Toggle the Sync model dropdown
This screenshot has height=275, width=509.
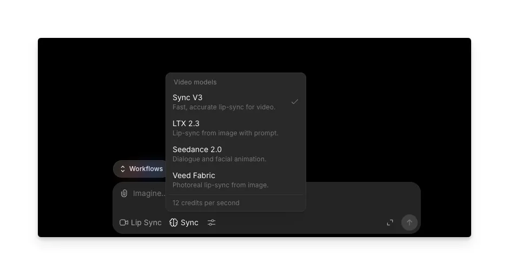click(x=184, y=222)
